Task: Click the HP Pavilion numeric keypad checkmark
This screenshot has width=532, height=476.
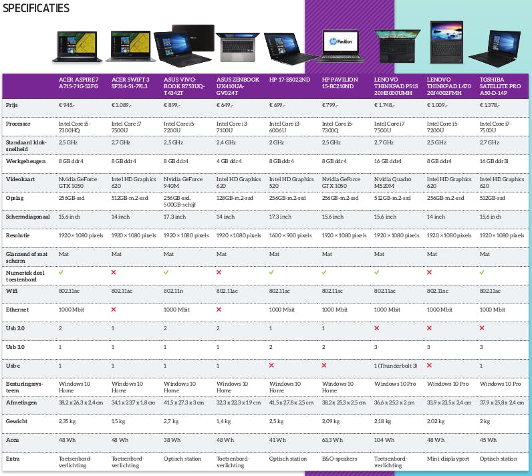Action: [x=324, y=272]
